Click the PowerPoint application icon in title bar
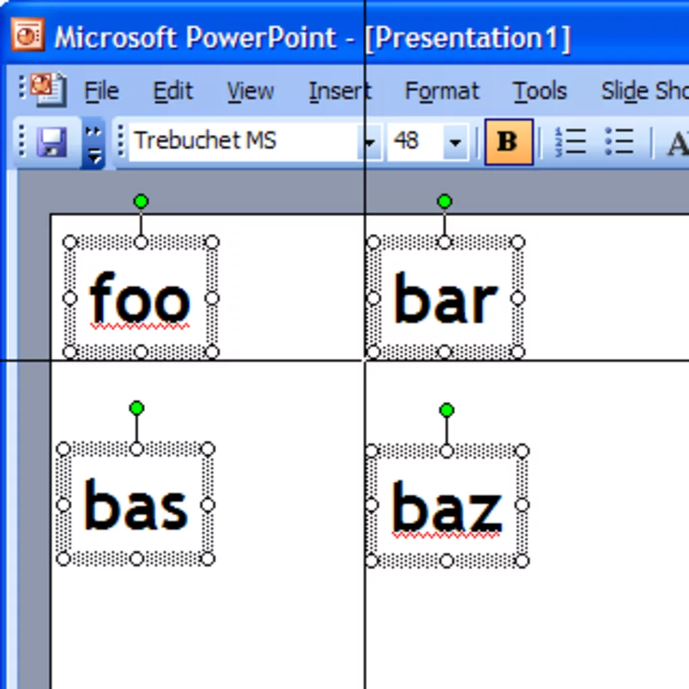 [x=28, y=35]
